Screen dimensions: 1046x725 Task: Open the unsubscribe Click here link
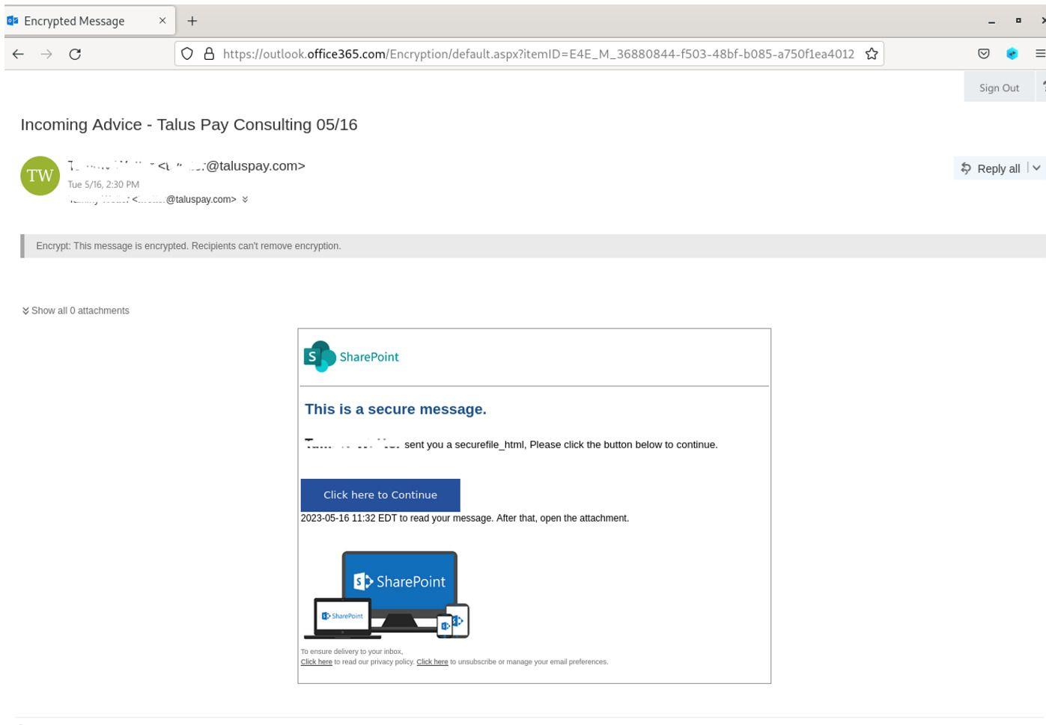click(432, 661)
